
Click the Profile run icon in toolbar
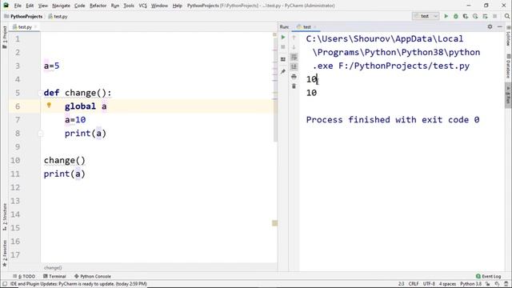pos(475,16)
